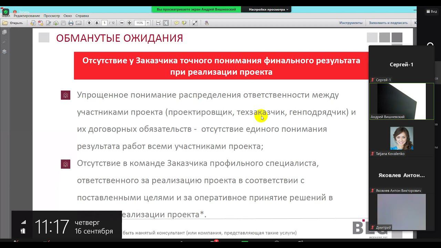Click the fit width scrolling icon
This screenshot has height=248, width=441.
158,23
